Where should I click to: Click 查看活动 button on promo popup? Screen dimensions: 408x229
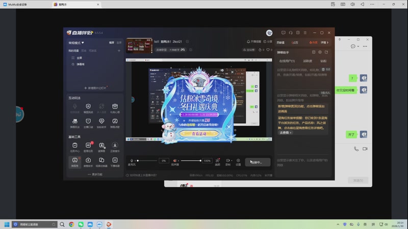199,134
